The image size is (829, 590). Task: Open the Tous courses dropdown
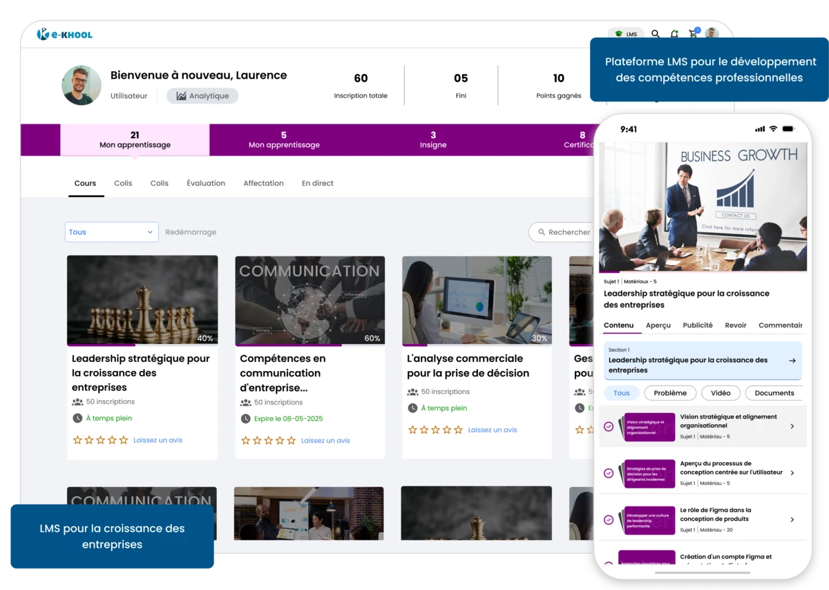point(111,231)
